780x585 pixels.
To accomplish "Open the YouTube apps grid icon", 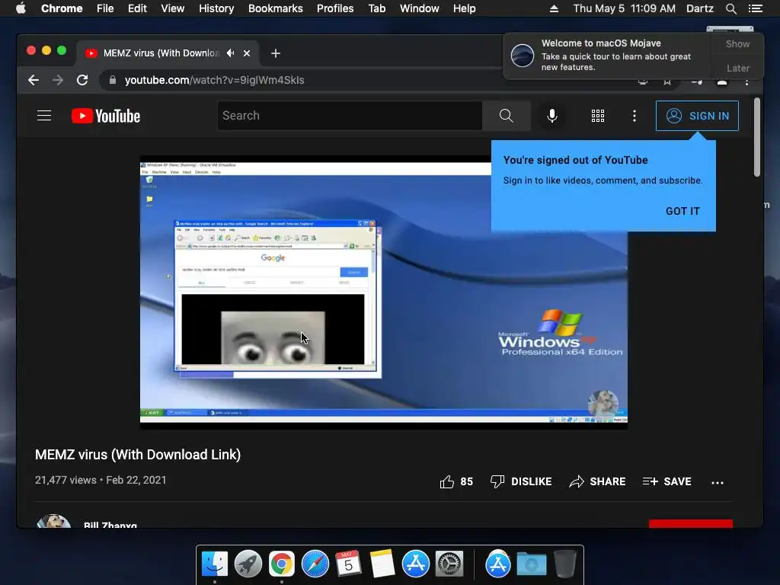I will [x=597, y=116].
